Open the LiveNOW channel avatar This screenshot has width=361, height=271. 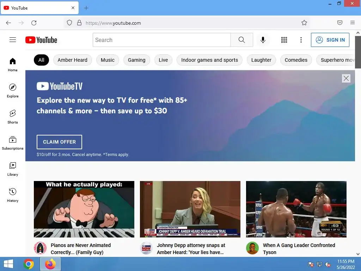click(x=146, y=248)
